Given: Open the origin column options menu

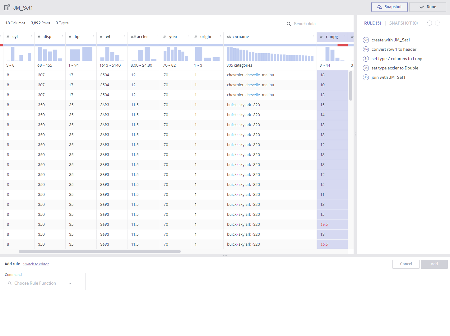Looking at the screenshot, I should (220, 37).
